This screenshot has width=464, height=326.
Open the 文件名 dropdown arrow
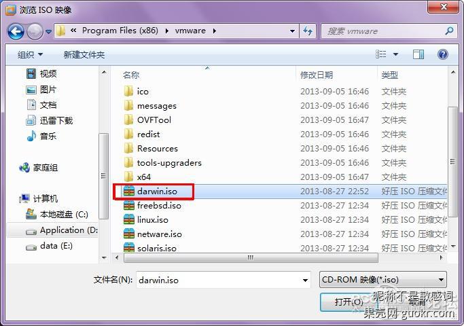click(x=305, y=280)
